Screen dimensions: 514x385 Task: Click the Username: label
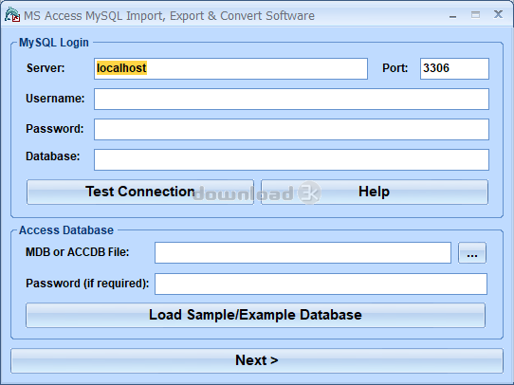coord(55,99)
